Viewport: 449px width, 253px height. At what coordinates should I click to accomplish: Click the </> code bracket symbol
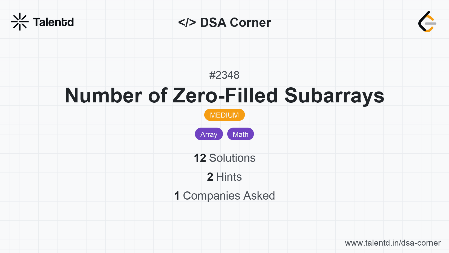pos(187,22)
